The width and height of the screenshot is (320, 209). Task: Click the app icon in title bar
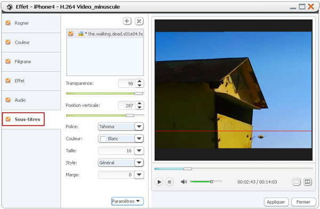pyautogui.click(x=10, y=7)
